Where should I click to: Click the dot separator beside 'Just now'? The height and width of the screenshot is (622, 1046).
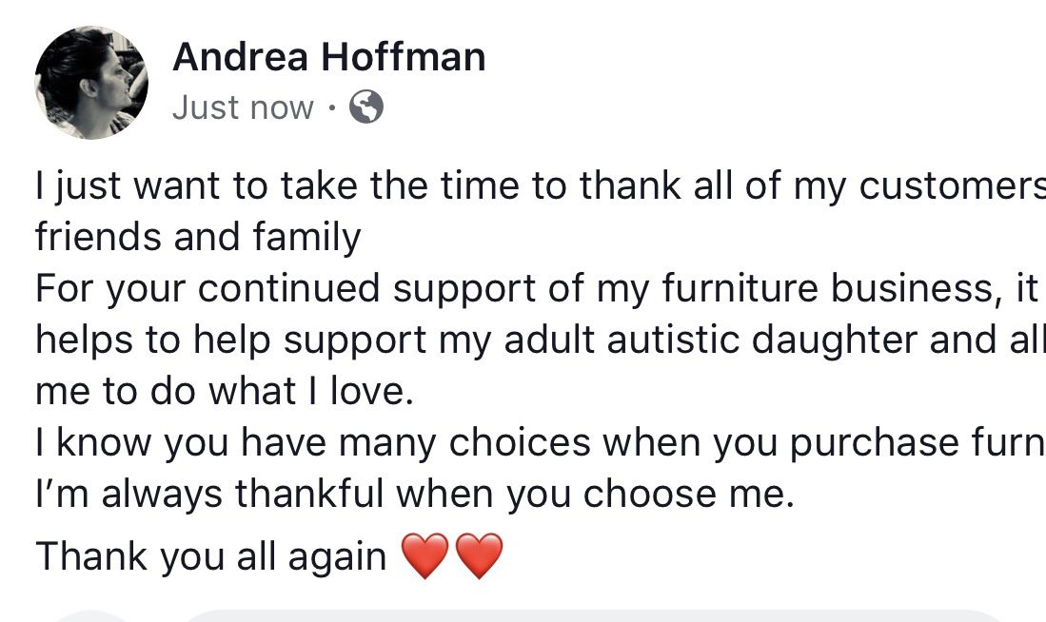click(330, 108)
